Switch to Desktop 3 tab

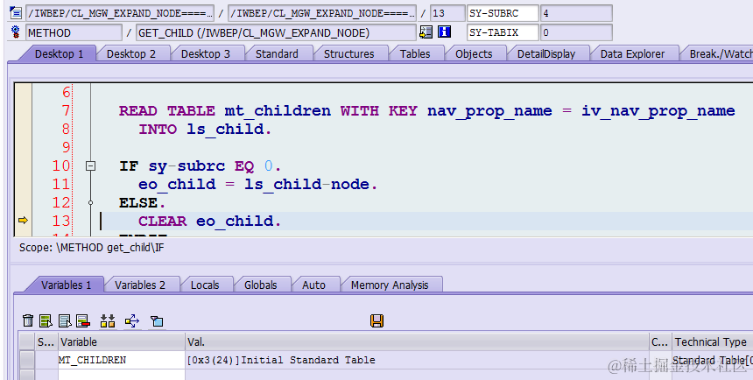tap(206, 53)
